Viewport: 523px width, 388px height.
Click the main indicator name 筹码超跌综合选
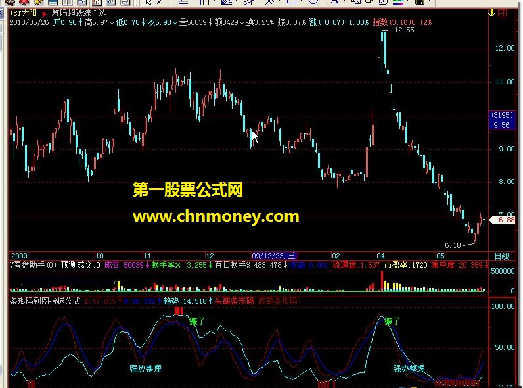click(x=79, y=13)
